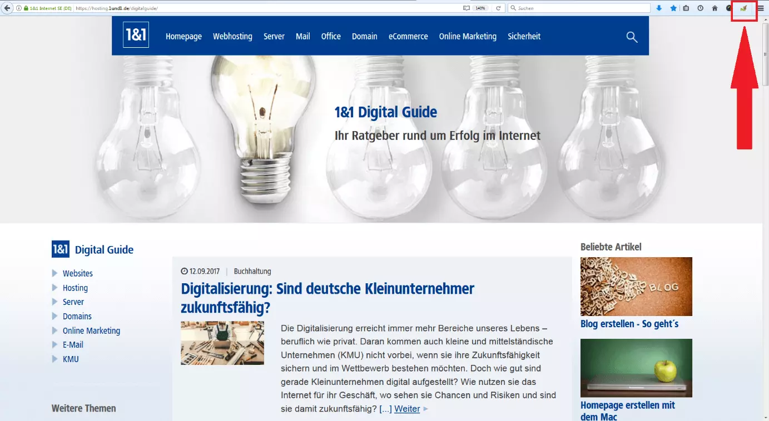Reload the page with the refresh icon
Screen dimensions: 769x421
499,8
